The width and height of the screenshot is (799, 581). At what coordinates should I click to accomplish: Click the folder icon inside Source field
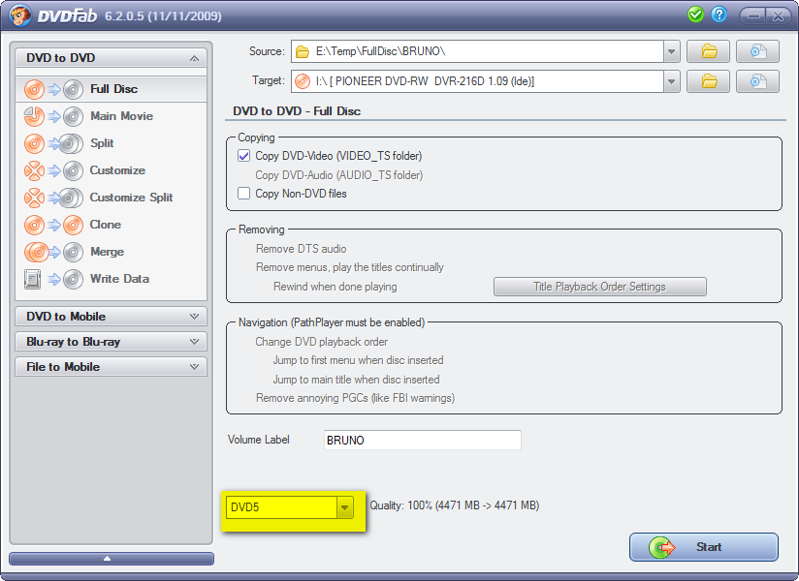pyautogui.click(x=303, y=52)
